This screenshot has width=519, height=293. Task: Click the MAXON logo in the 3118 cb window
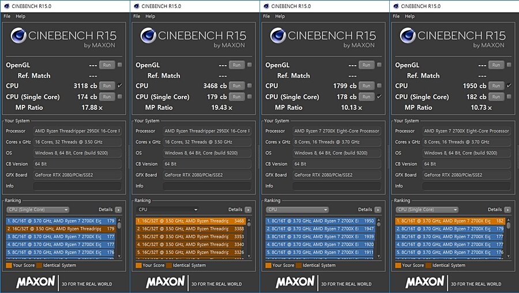pyautogui.click(x=35, y=282)
